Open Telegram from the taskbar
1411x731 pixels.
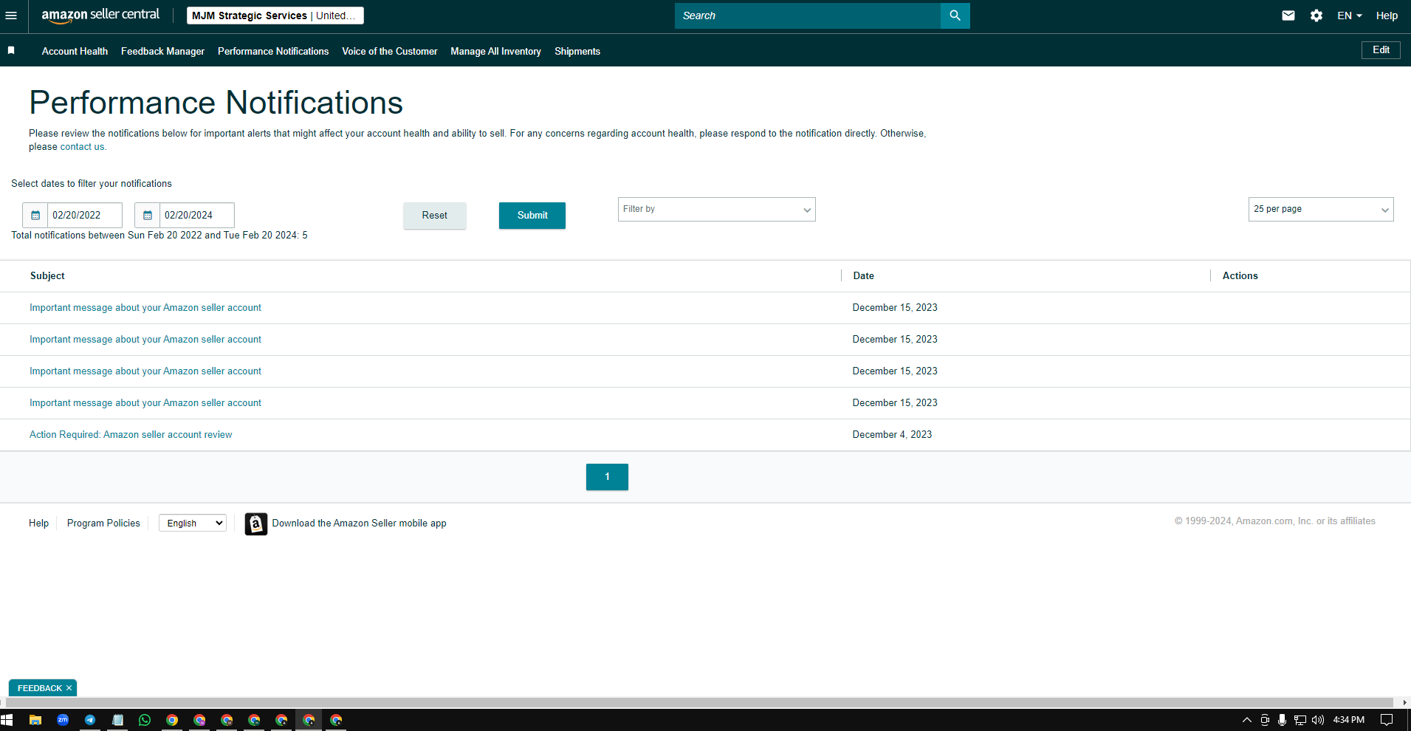pyautogui.click(x=90, y=720)
